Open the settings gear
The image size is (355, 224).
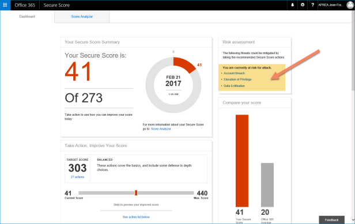303,5
